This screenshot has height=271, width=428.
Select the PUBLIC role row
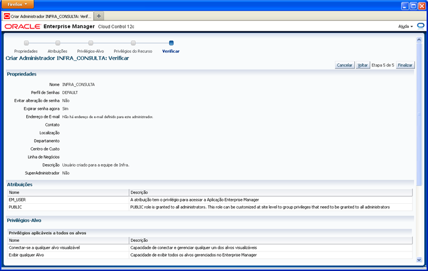point(210,207)
